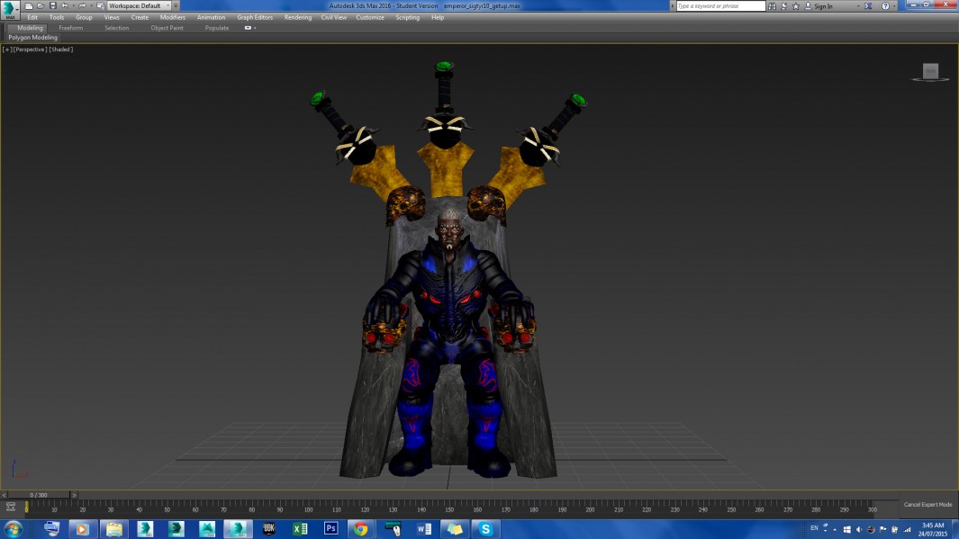
Task: Open the [Shaded] viewport shading menu
Action: [61, 49]
